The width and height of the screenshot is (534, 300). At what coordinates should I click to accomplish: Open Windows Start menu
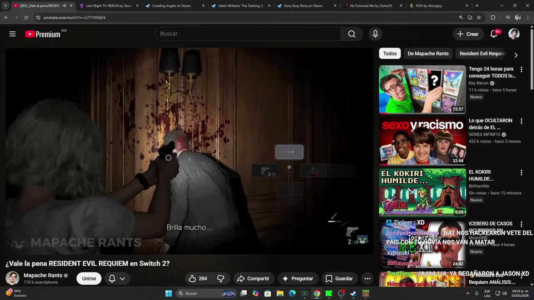[169, 293]
